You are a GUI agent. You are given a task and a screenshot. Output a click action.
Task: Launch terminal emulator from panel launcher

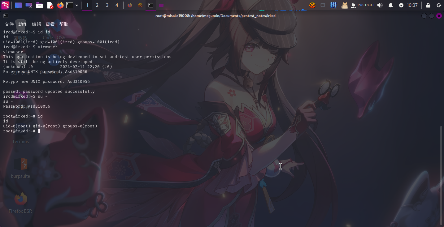coord(70,5)
